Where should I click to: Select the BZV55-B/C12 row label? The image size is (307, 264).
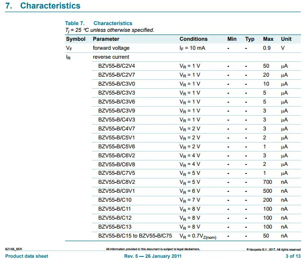[x=115, y=218]
